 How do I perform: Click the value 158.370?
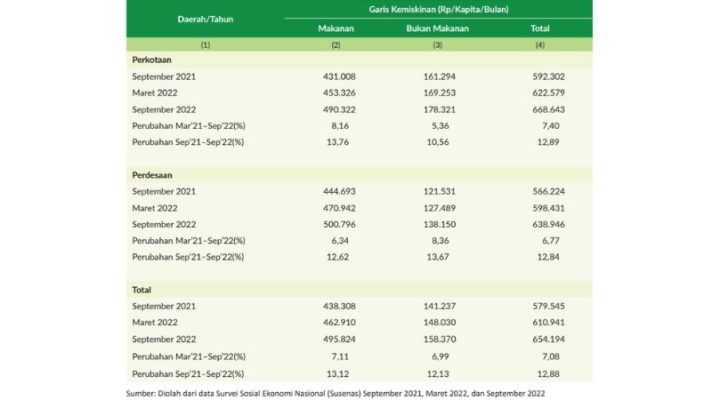[440, 340]
